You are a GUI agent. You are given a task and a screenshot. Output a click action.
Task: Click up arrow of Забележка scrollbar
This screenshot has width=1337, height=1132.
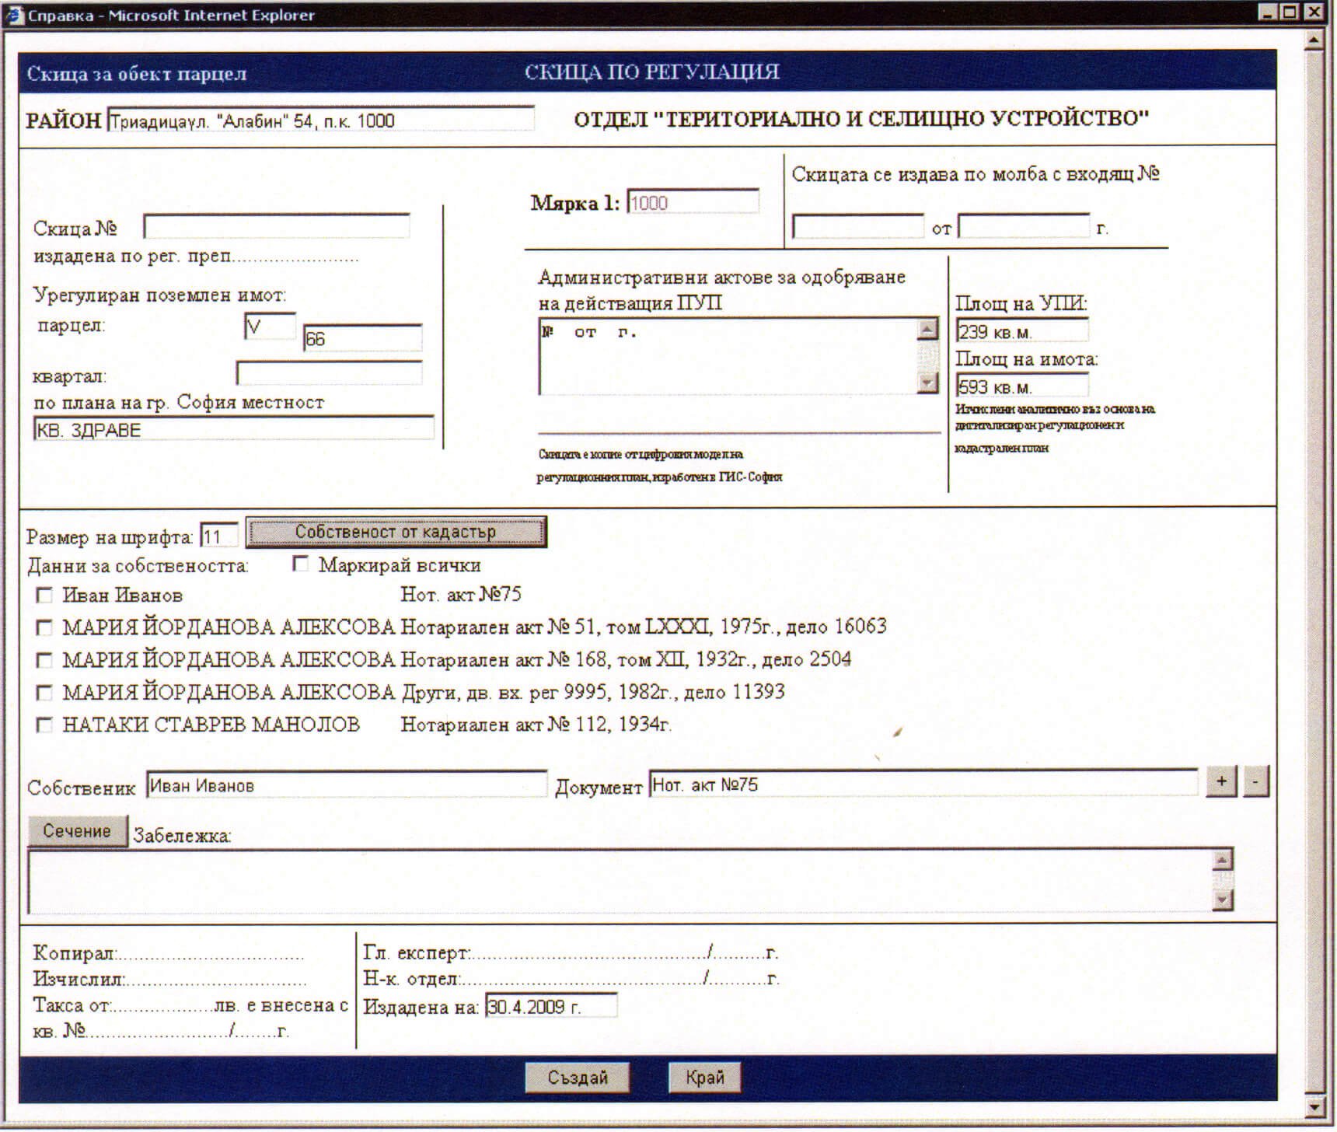coord(1223,860)
